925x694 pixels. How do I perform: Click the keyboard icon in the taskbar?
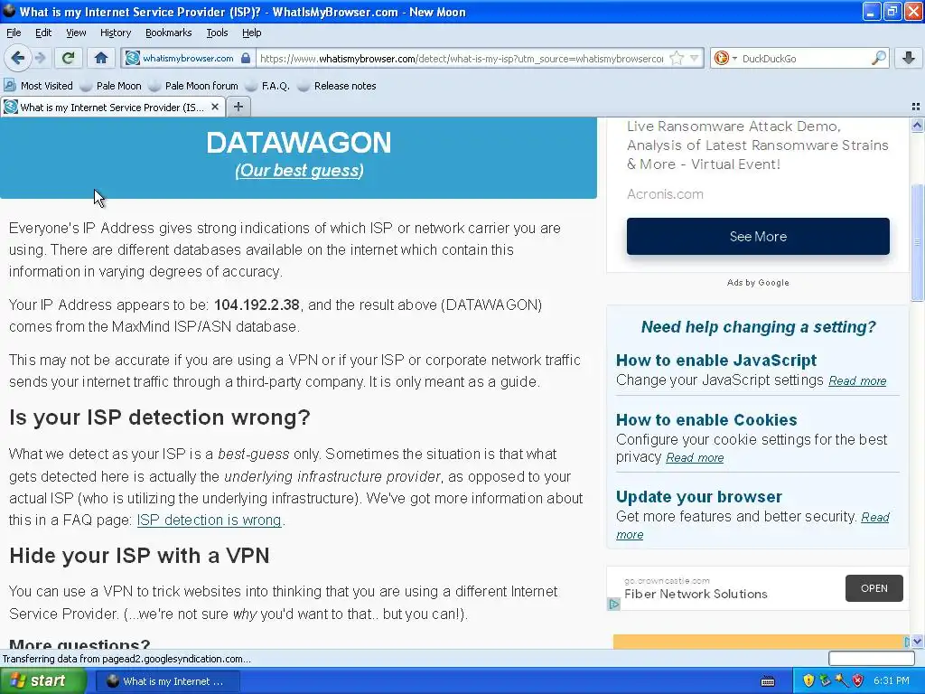click(x=768, y=681)
